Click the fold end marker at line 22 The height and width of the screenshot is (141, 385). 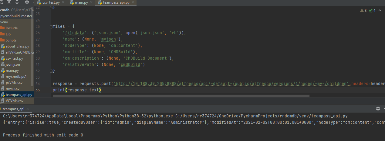(x=51, y=7)
